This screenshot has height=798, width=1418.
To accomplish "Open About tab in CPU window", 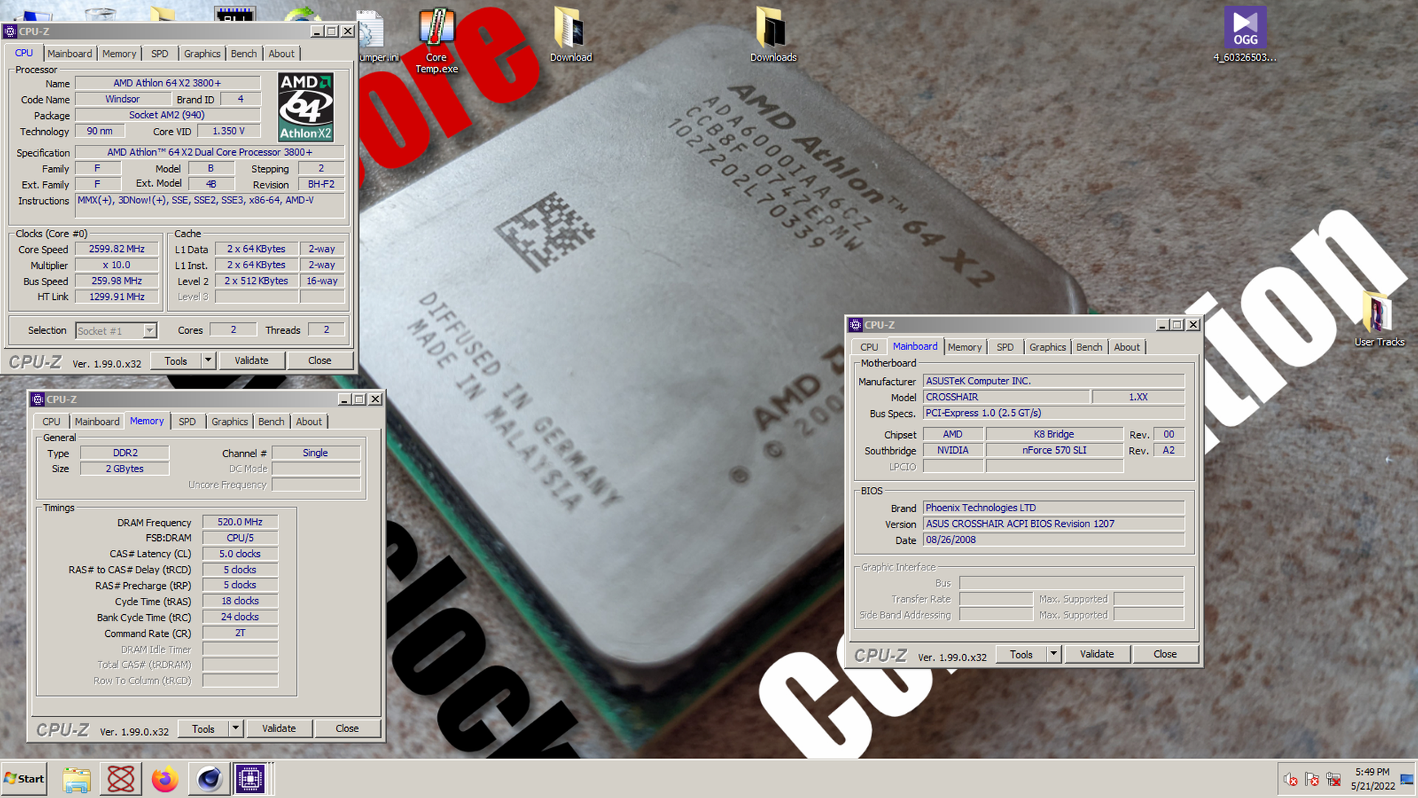I will click(x=281, y=54).
